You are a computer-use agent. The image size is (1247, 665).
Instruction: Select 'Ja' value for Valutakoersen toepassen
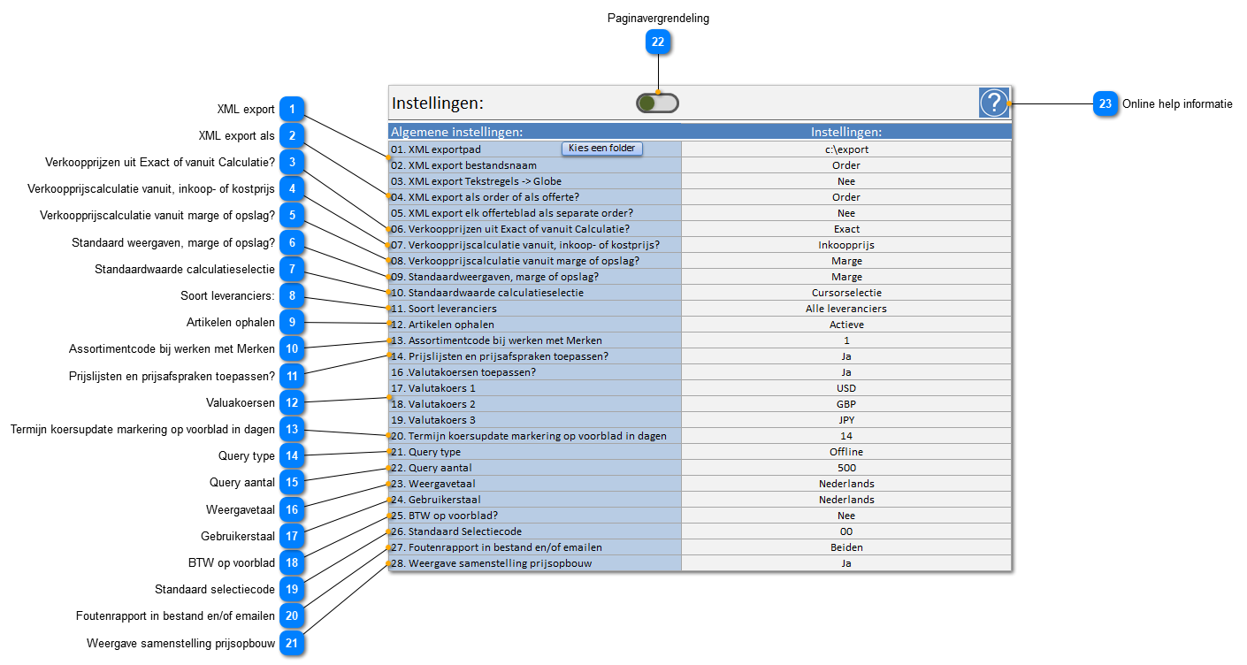[846, 372]
